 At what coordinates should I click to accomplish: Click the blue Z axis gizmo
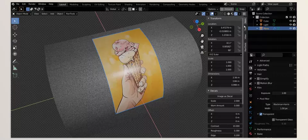197,21
